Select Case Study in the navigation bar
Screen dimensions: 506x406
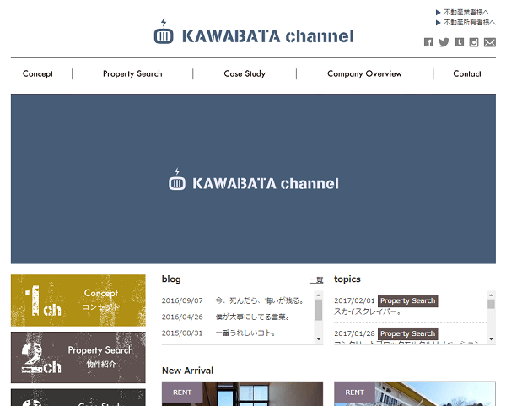point(245,74)
